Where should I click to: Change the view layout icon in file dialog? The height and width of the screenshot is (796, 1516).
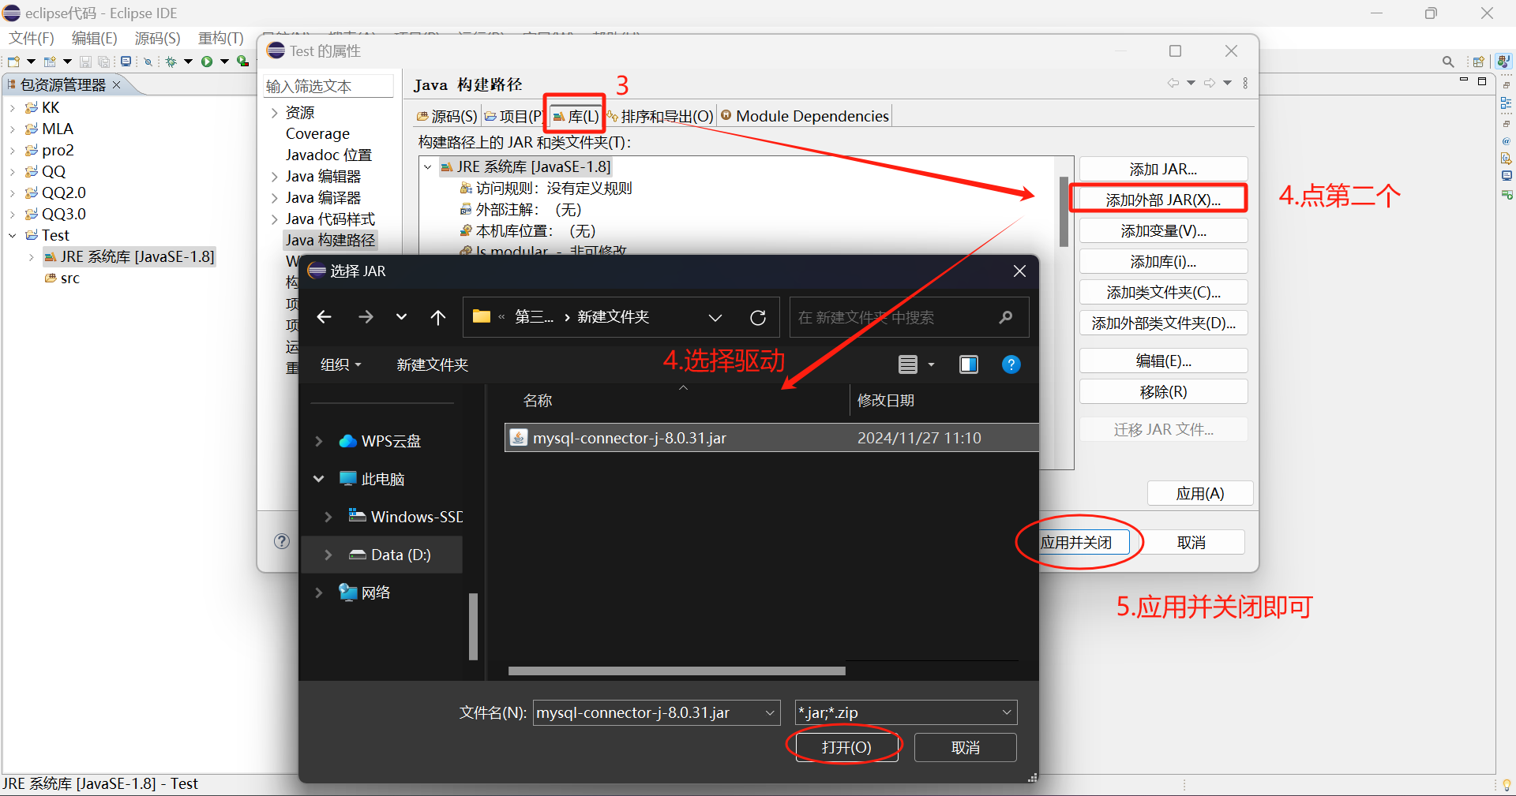(x=908, y=364)
